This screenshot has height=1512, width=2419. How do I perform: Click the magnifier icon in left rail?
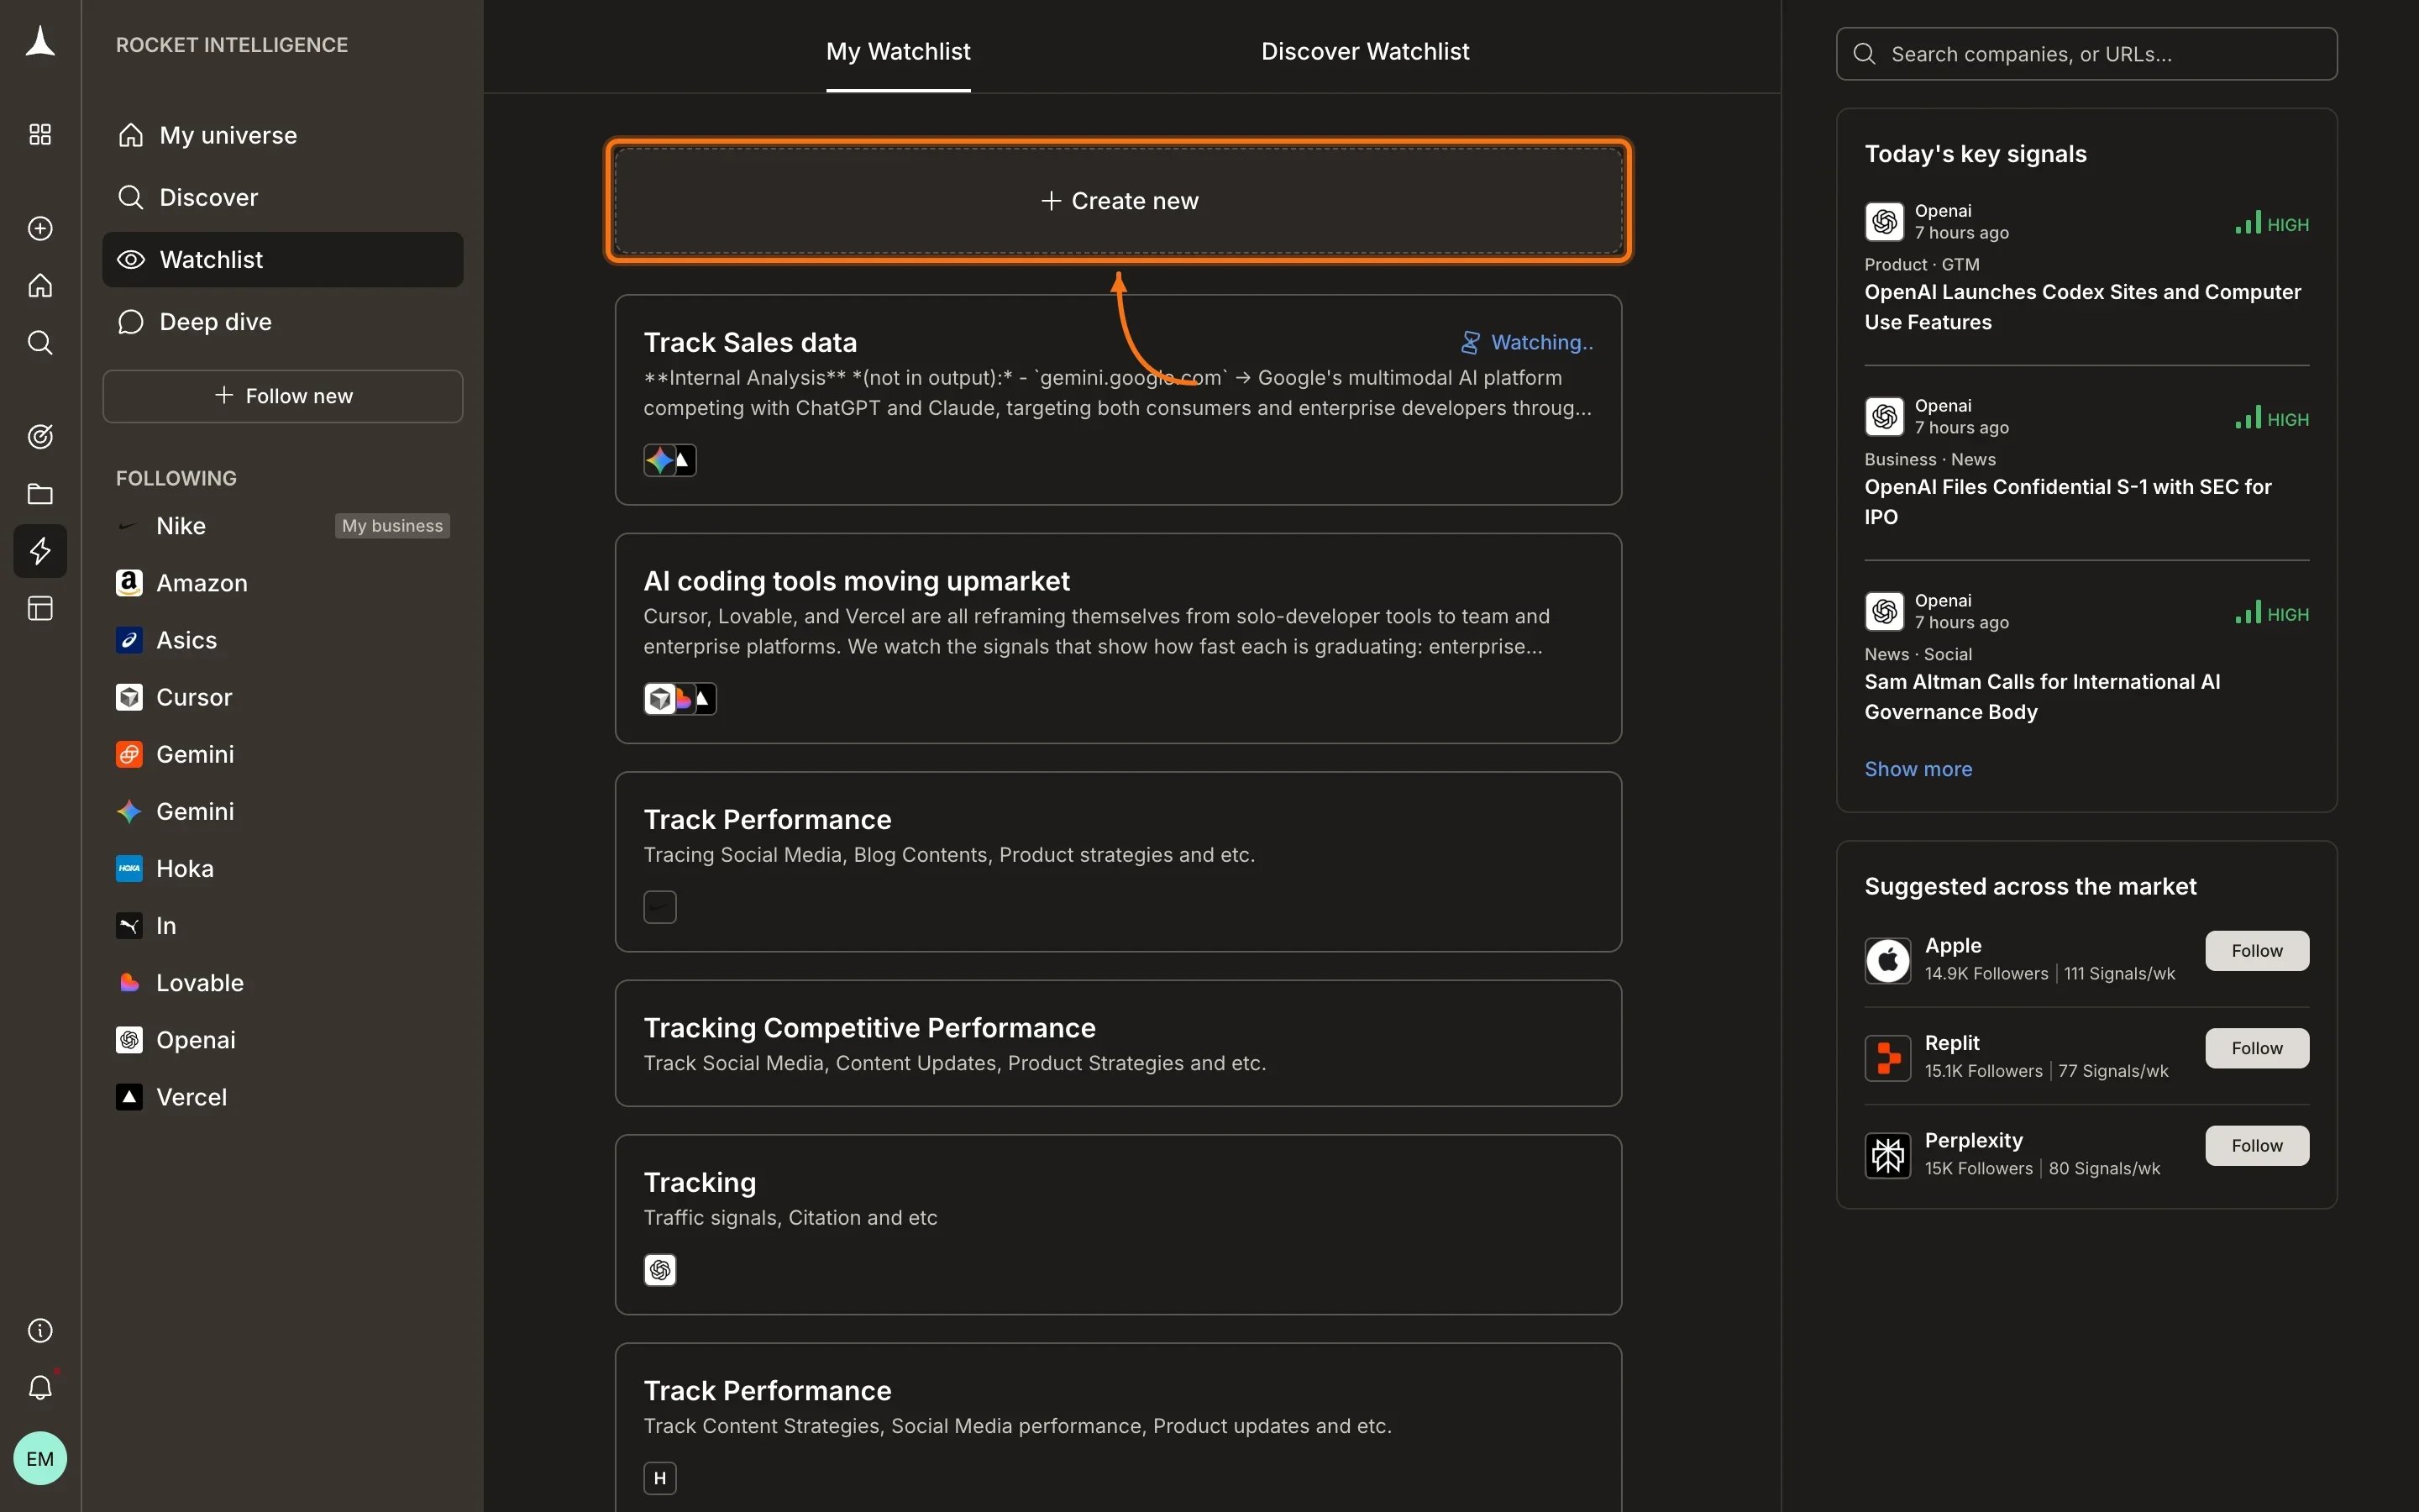pyautogui.click(x=40, y=343)
